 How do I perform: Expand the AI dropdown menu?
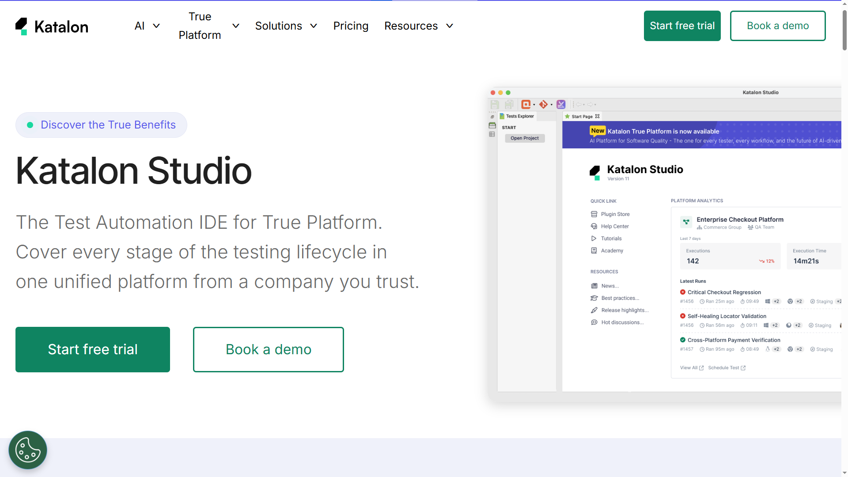click(x=147, y=26)
